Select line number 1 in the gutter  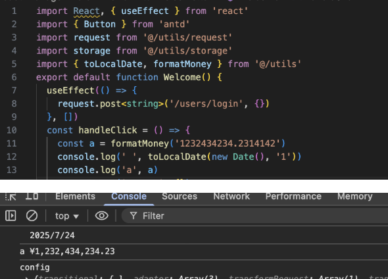(x=14, y=11)
